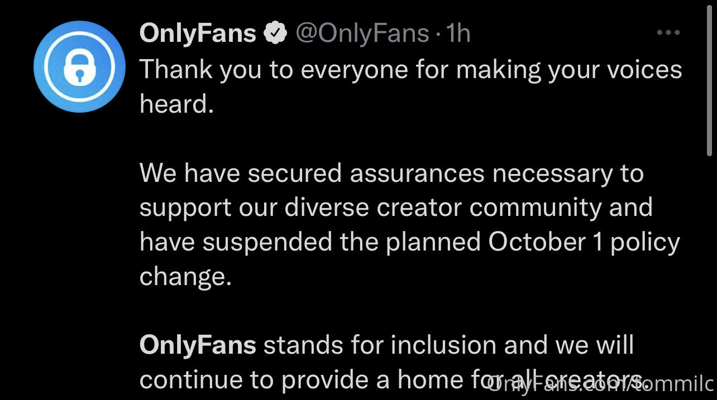Image resolution: width=717 pixels, height=400 pixels.
Task: Click the bold OnlyFans mention in the tweet
Action: [198, 345]
